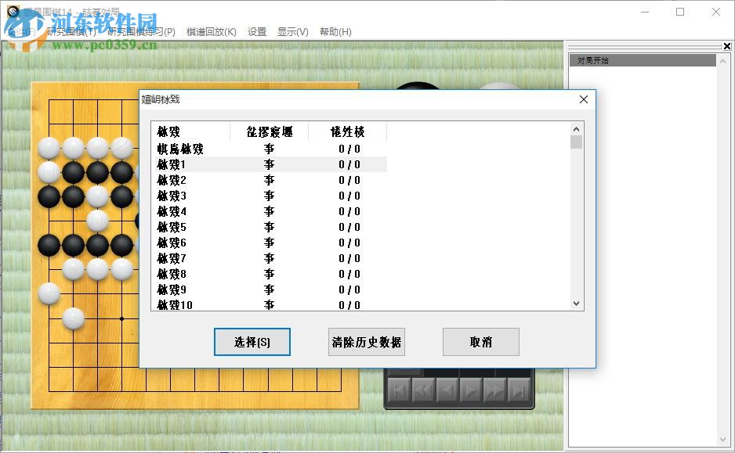Viewport: 735px width, 453px height.
Task: Open the 设置 menu
Action: [x=257, y=31]
